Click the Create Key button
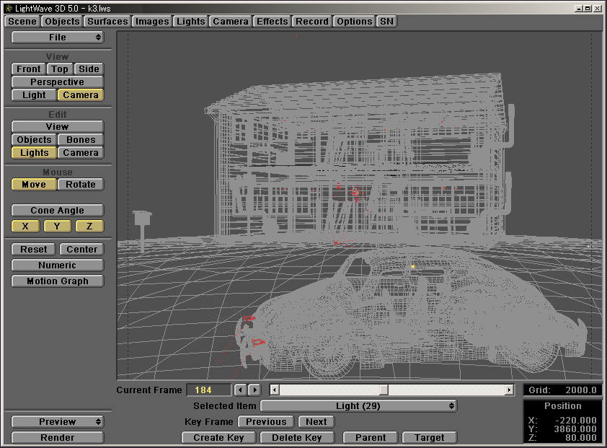607x448 pixels. coord(218,438)
